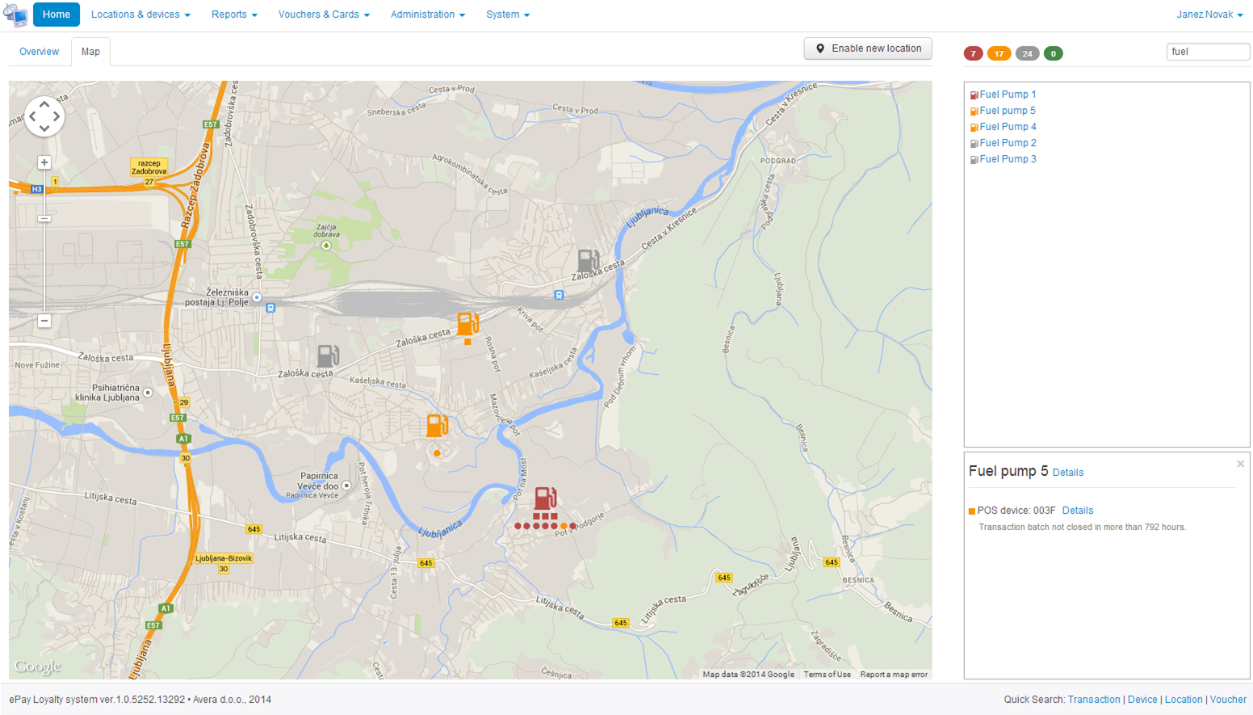This screenshot has width=1253, height=715.
Task: Open Details link next to Fuel pump 5 title
Action: pyautogui.click(x=1068, y=473)
